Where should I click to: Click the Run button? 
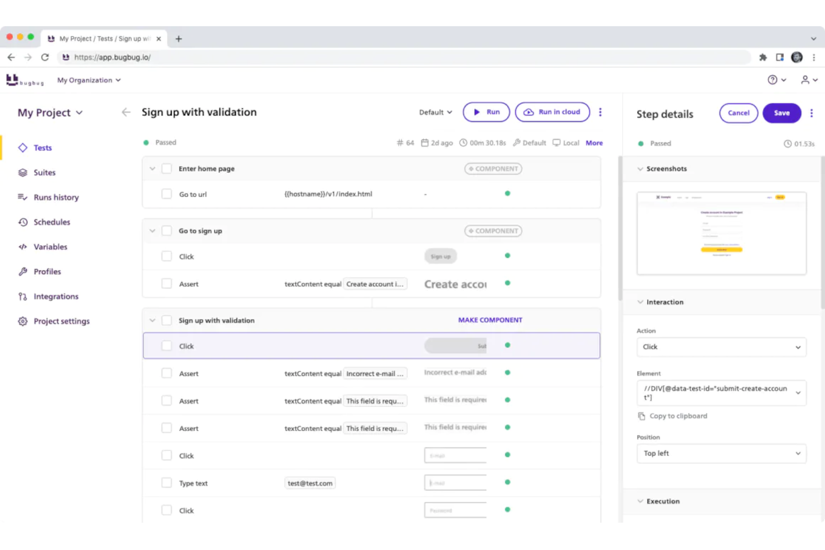click(x=486, y=112)
